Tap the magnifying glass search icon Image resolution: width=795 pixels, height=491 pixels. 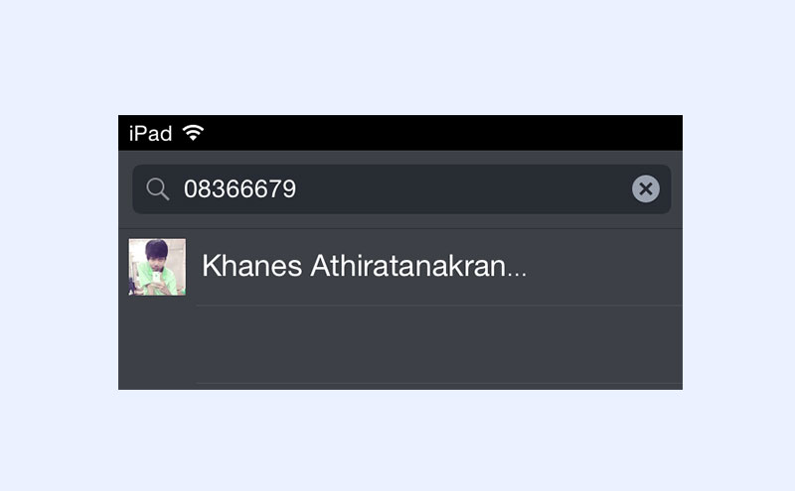(157, 189)
